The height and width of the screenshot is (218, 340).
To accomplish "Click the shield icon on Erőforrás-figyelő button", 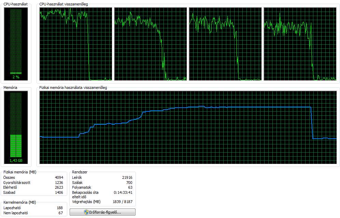I will (86, 212).
